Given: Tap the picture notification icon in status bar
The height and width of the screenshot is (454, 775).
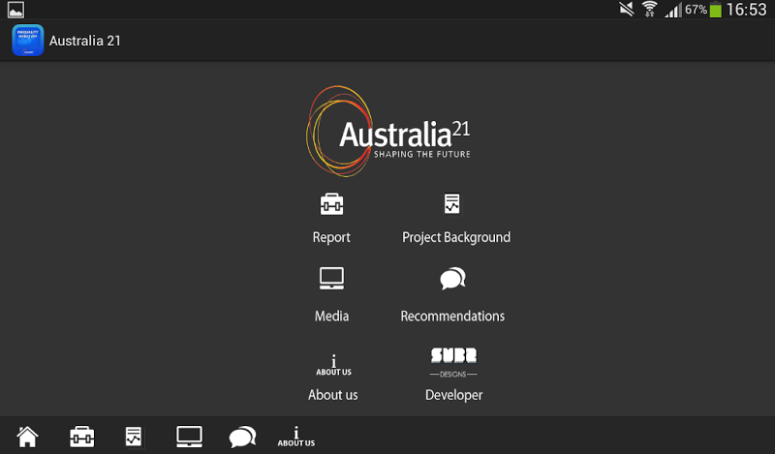Looking at the screenshot, I should 15,10.
